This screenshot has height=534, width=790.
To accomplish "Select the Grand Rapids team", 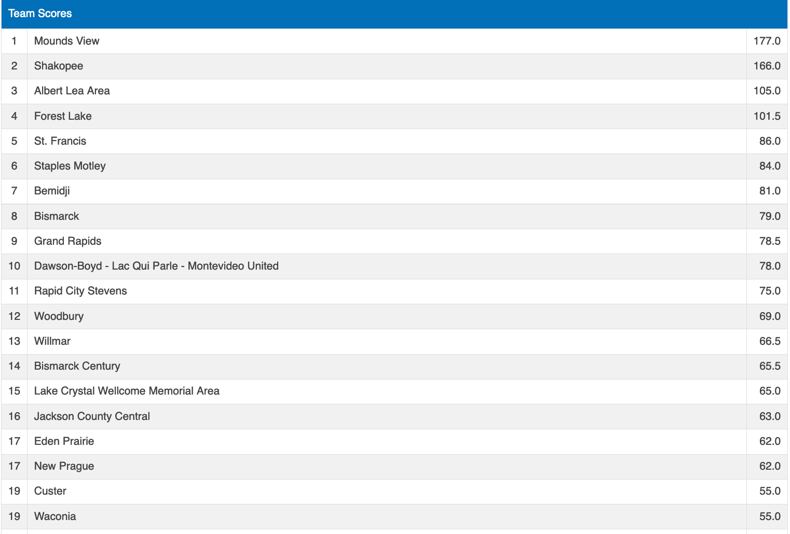I will 68,241.
